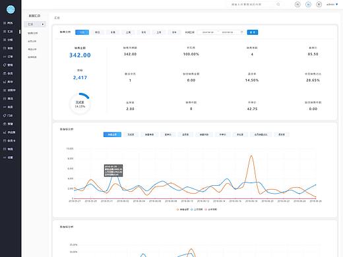Open 商品分析 in the secondary menu

pyautogui.click(x=32, y=49)
